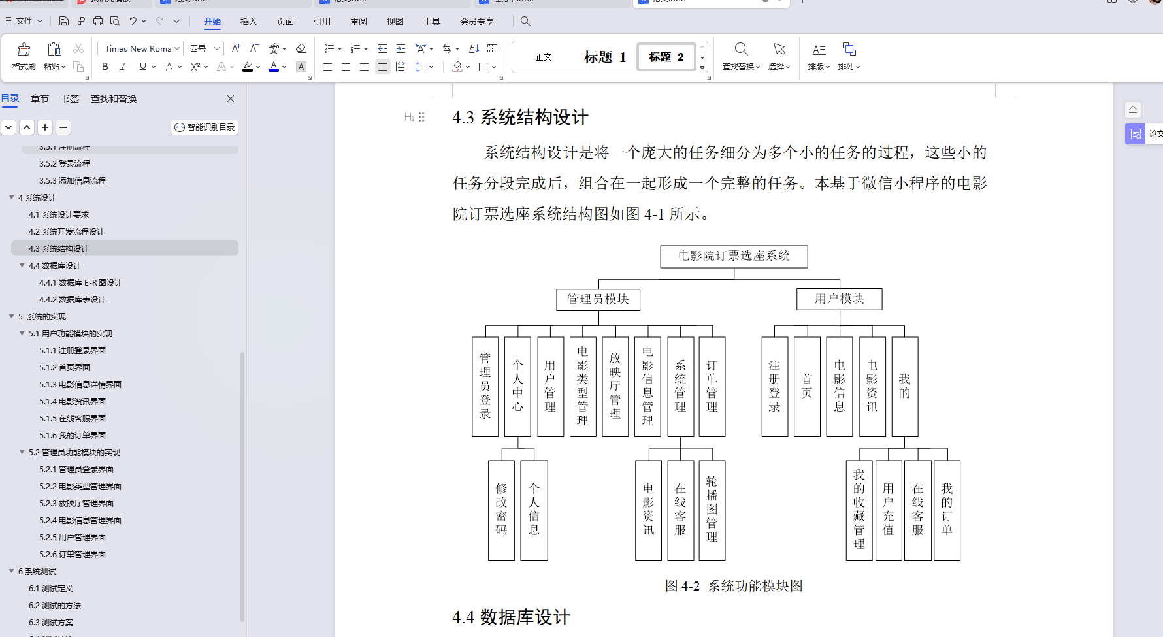Click the Print icon in the quick access bar
The height and width of the screenshot is (637, 1163).
point(98,21)
